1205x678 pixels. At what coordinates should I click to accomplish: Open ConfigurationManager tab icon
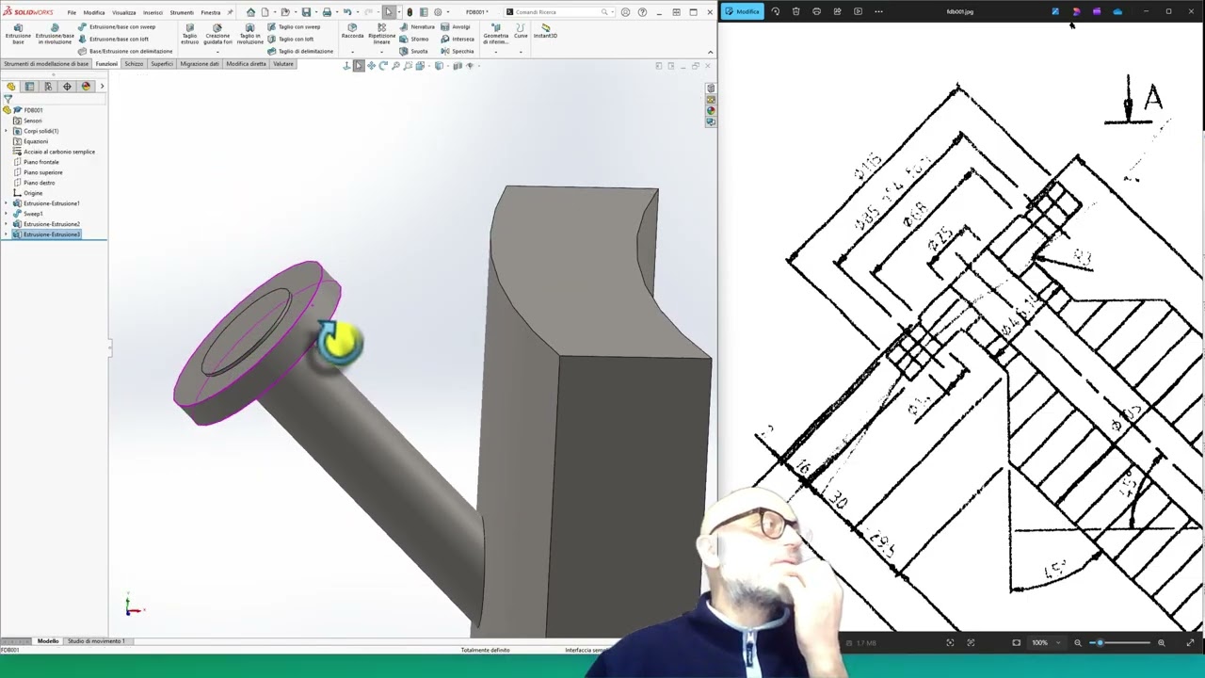point(48,87)
